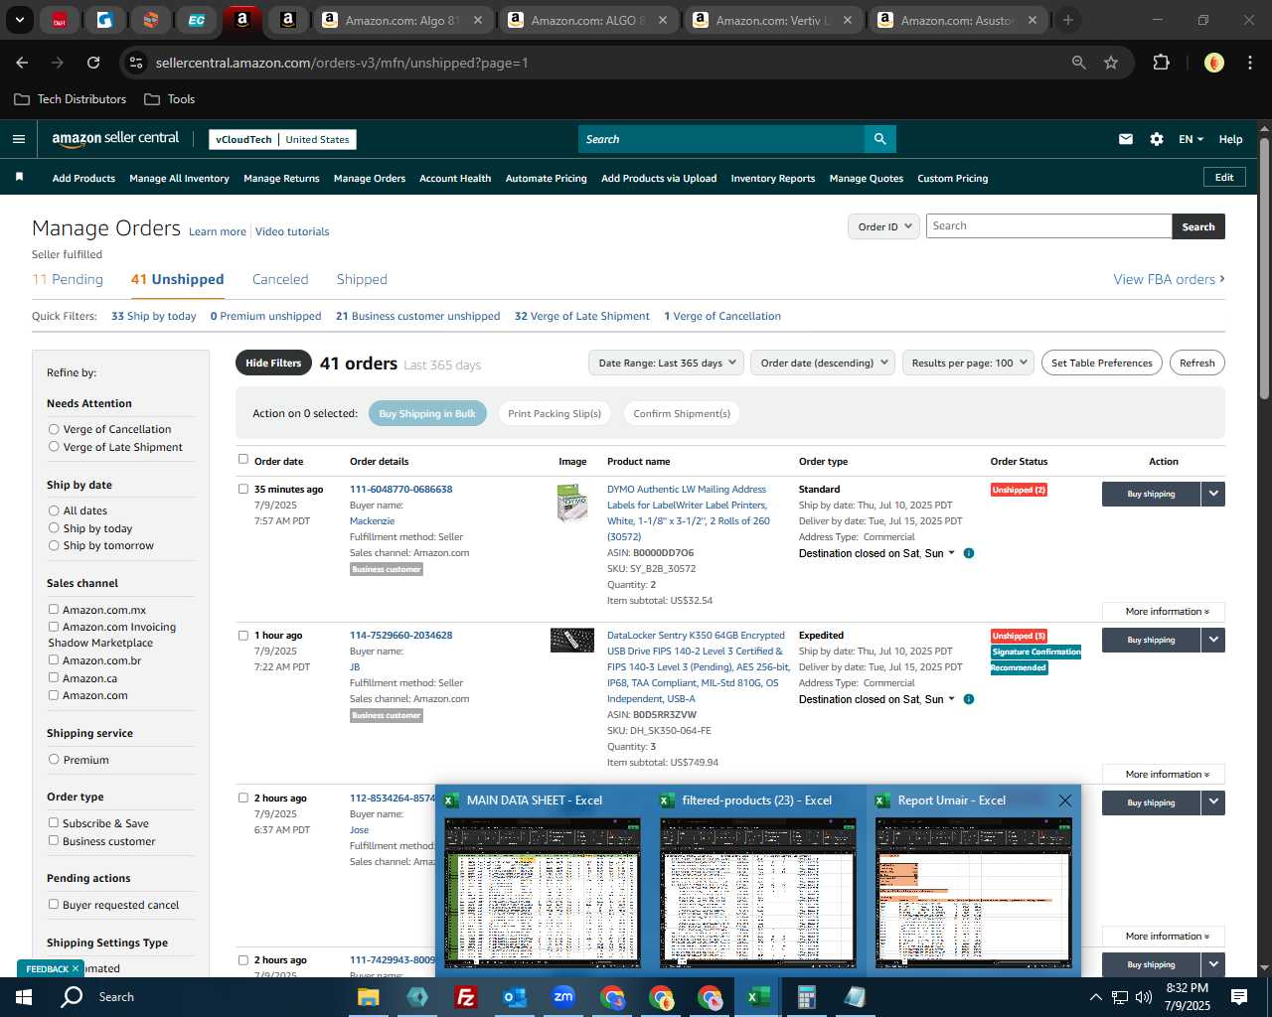This screenshot has height=1017, width=1272.
Task: Tick the Subscribe & Save order type
Action: (x=54, y=823)
